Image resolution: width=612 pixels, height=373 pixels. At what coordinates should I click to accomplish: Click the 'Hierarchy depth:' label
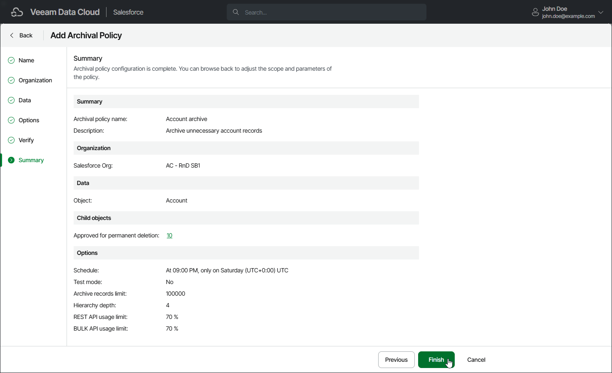tap(95, 305)
